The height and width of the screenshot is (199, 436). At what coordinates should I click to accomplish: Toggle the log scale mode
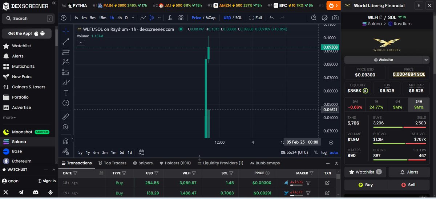324,152
